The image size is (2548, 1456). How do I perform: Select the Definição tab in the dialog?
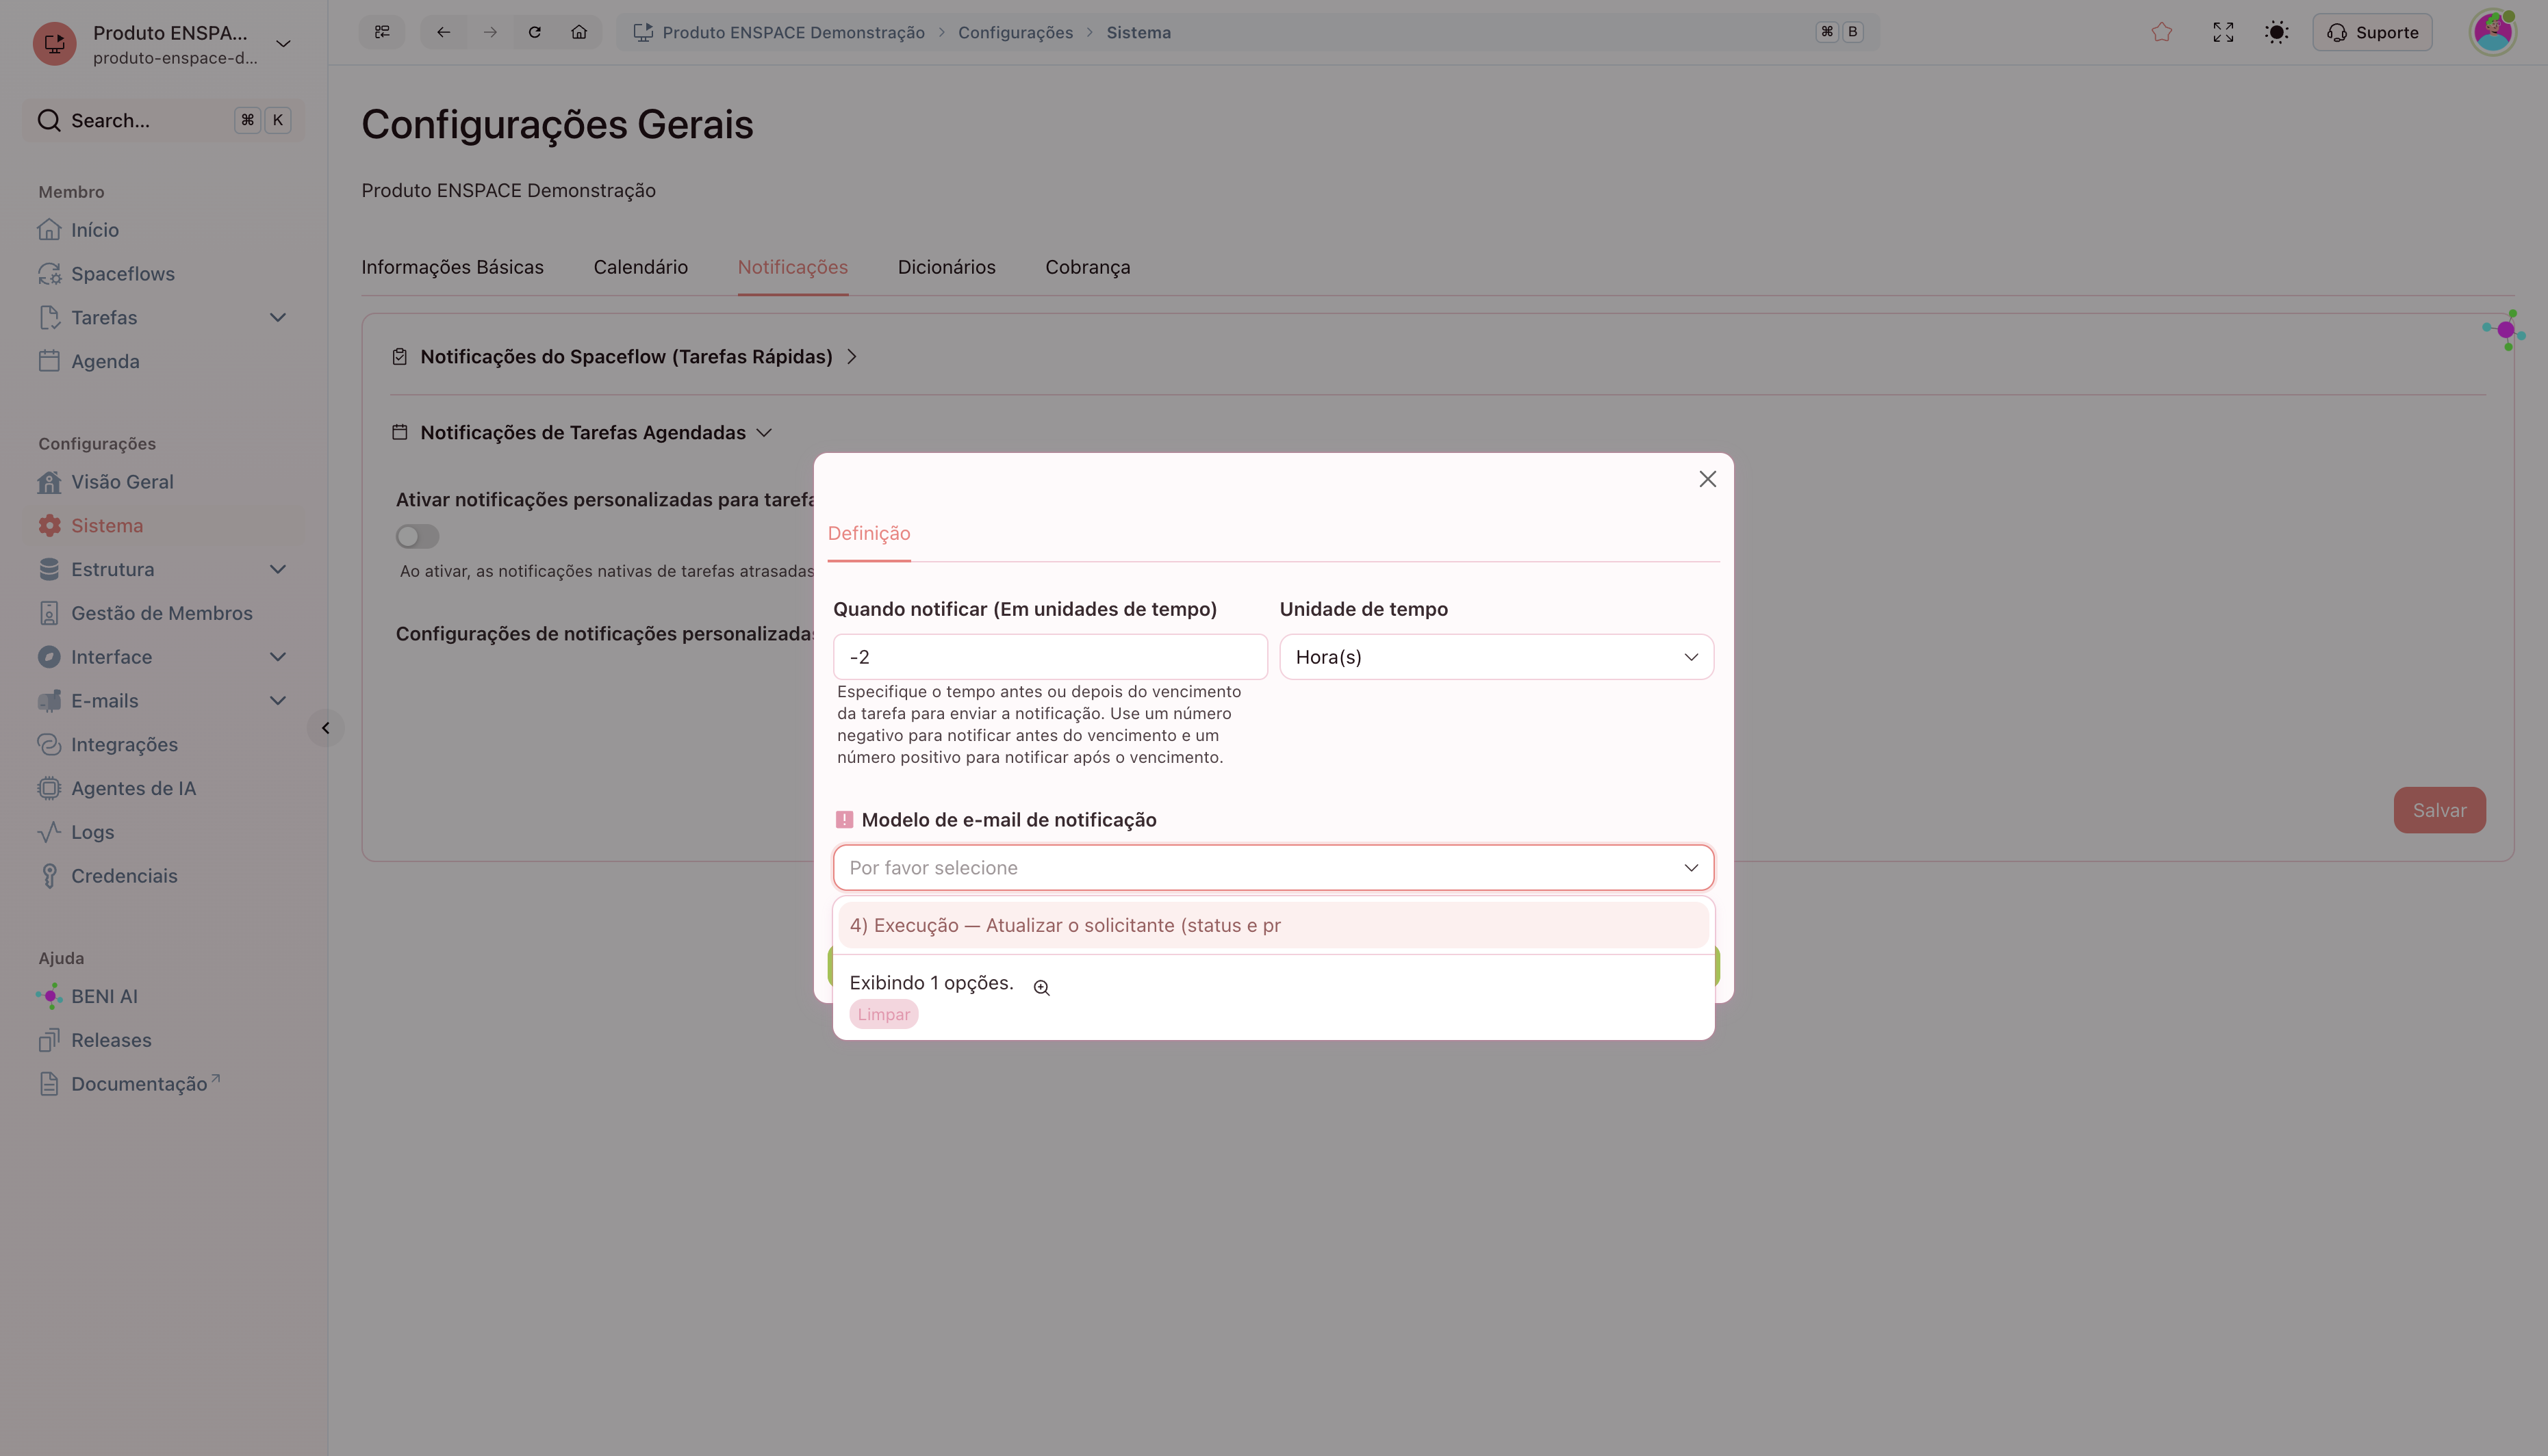point(868,533)
